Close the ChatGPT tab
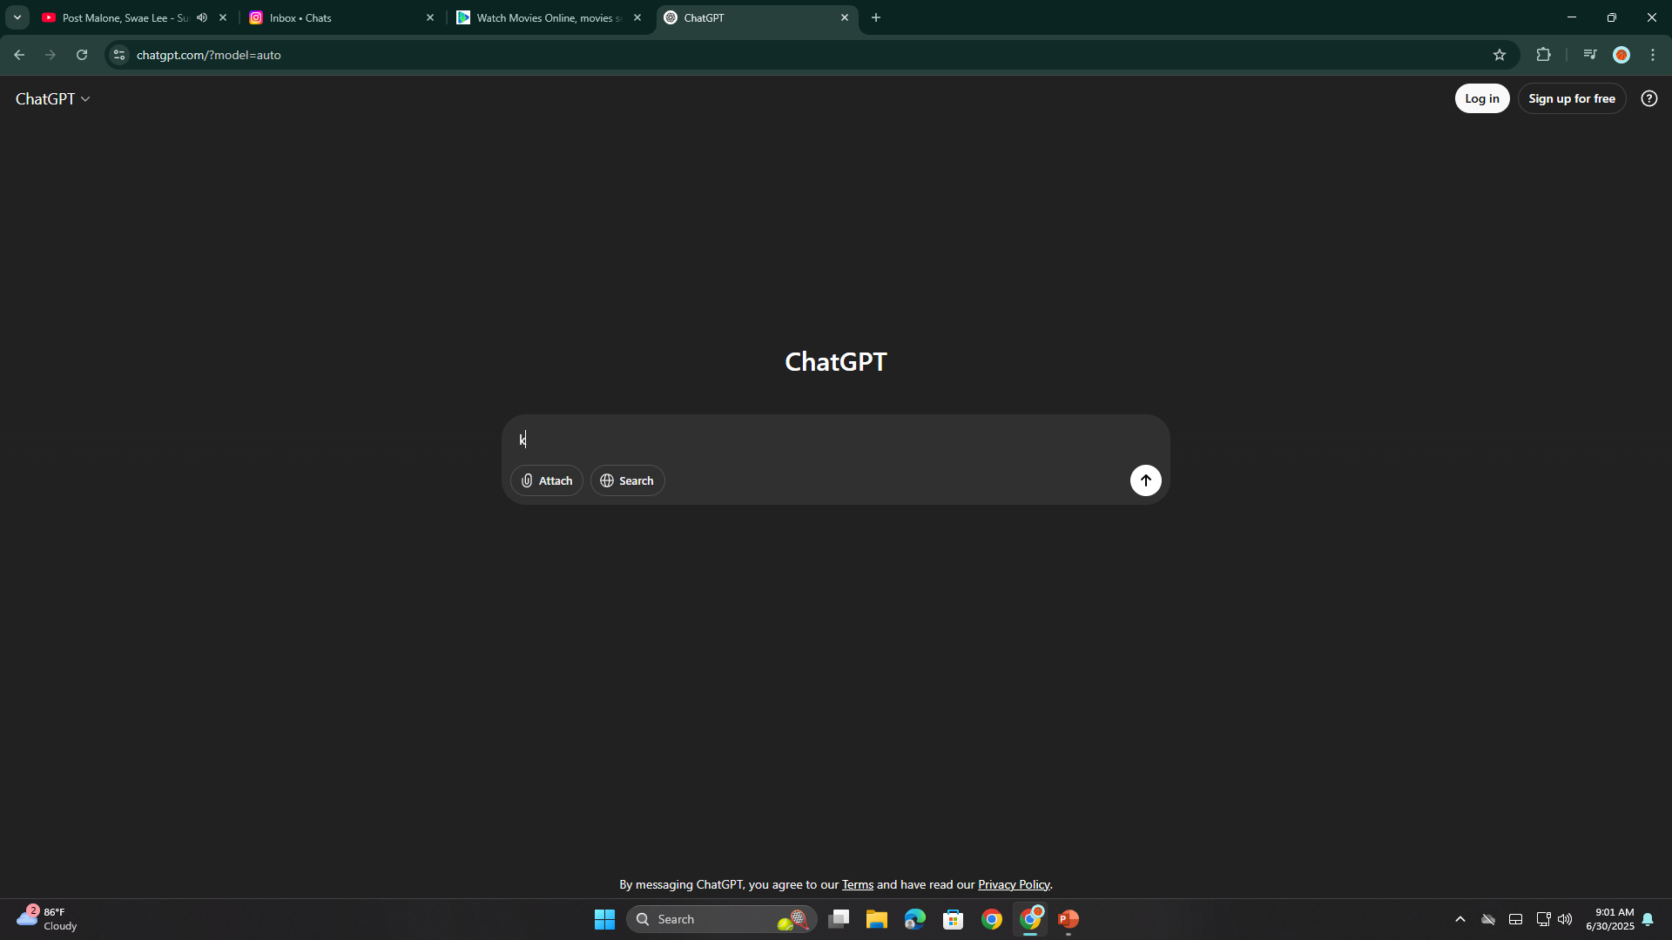The image size is (1672, 940). (844, 17)
